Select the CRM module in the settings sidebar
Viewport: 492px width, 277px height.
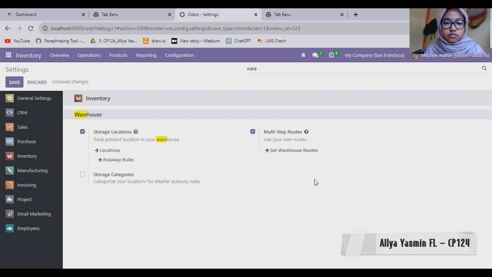22,112
